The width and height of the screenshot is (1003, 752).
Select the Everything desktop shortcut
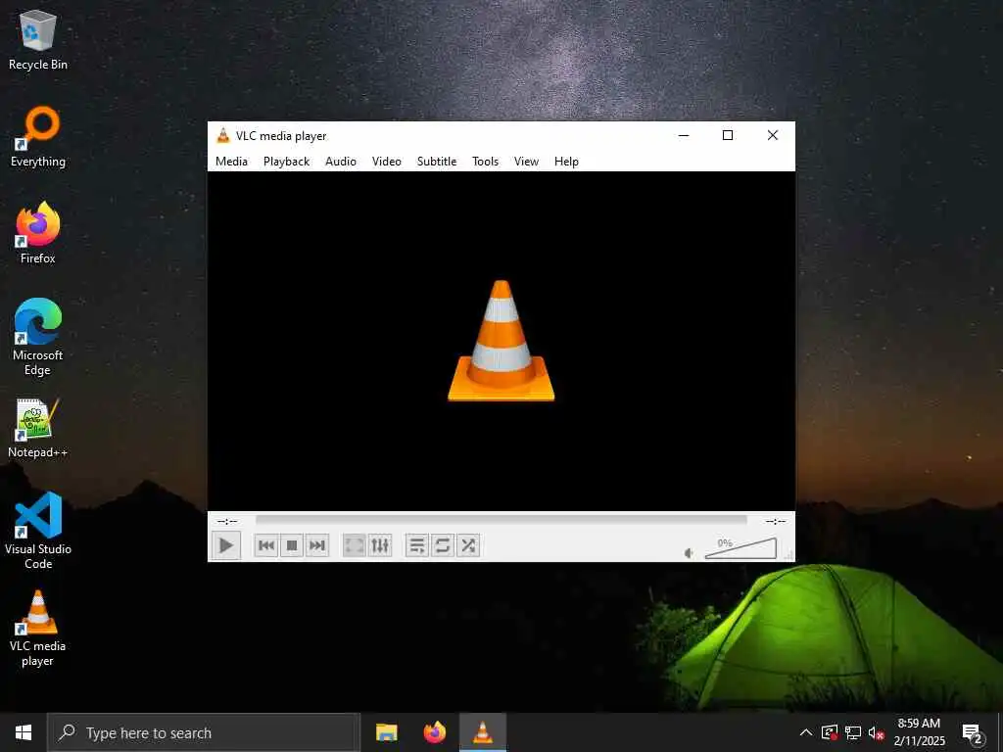[x=38, y=137]
